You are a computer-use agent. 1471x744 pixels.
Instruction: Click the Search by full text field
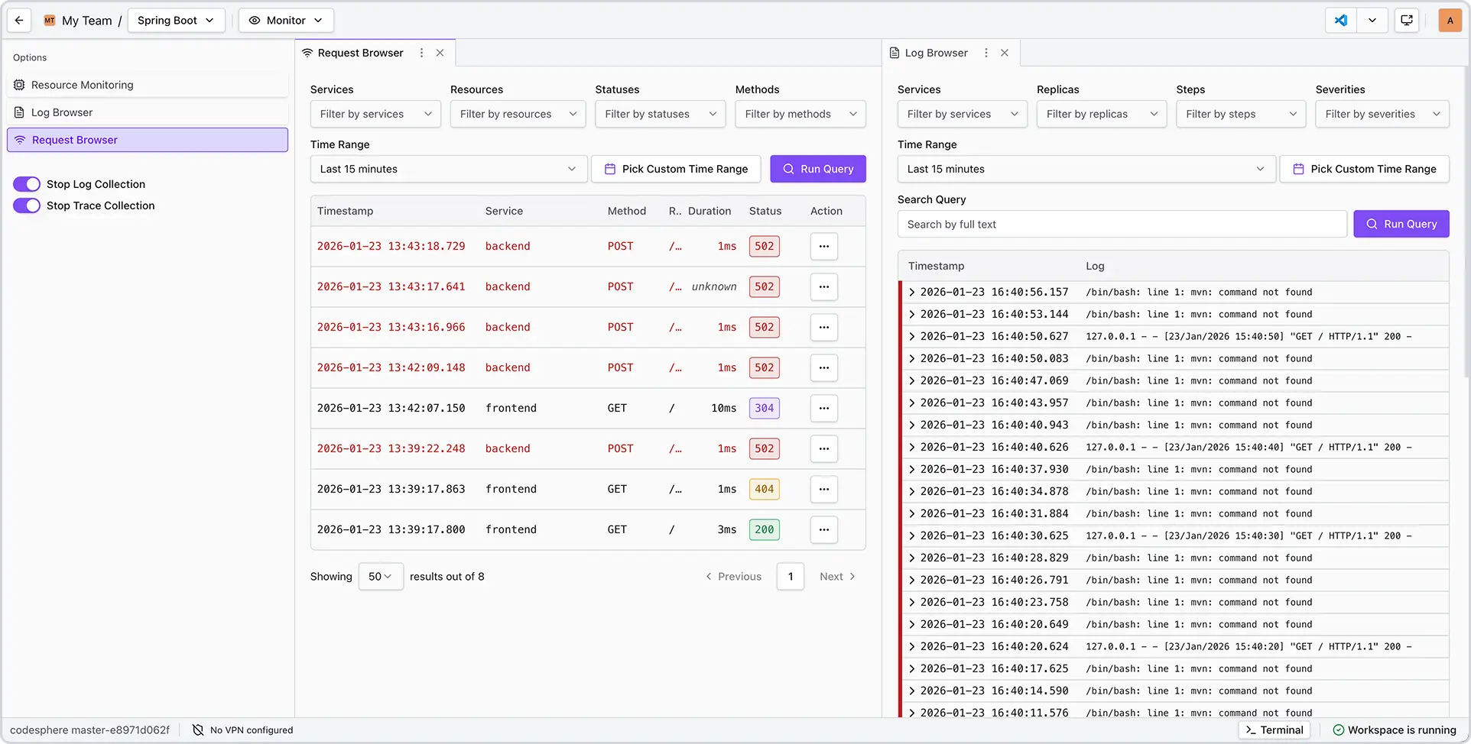(1121, 224)
